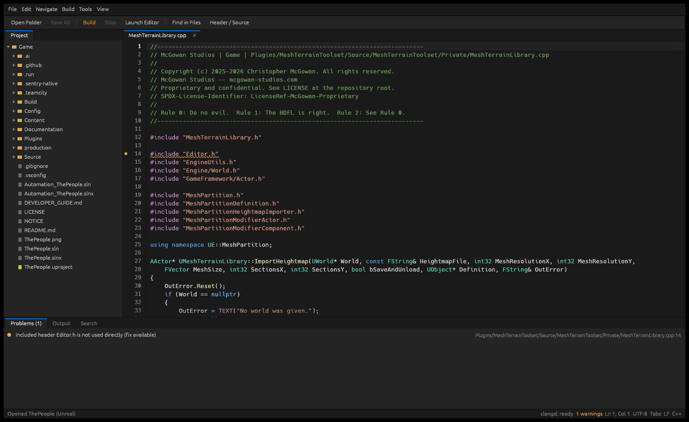Select the Problems (1) tab

pos(26,323)
